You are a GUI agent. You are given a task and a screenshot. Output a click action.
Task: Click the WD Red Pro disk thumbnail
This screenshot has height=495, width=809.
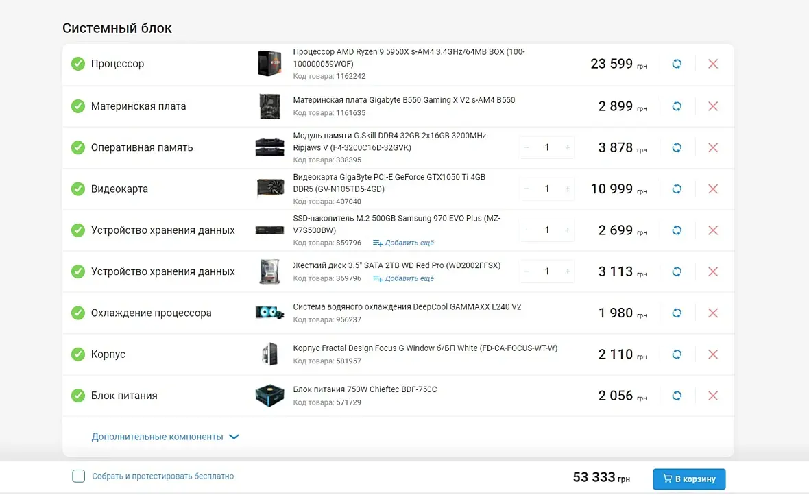click(270, 271)
